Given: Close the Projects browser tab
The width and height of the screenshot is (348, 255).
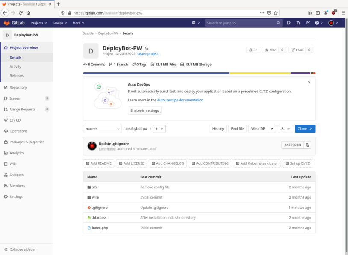Looking at the screenshot, I should (50, 4).
